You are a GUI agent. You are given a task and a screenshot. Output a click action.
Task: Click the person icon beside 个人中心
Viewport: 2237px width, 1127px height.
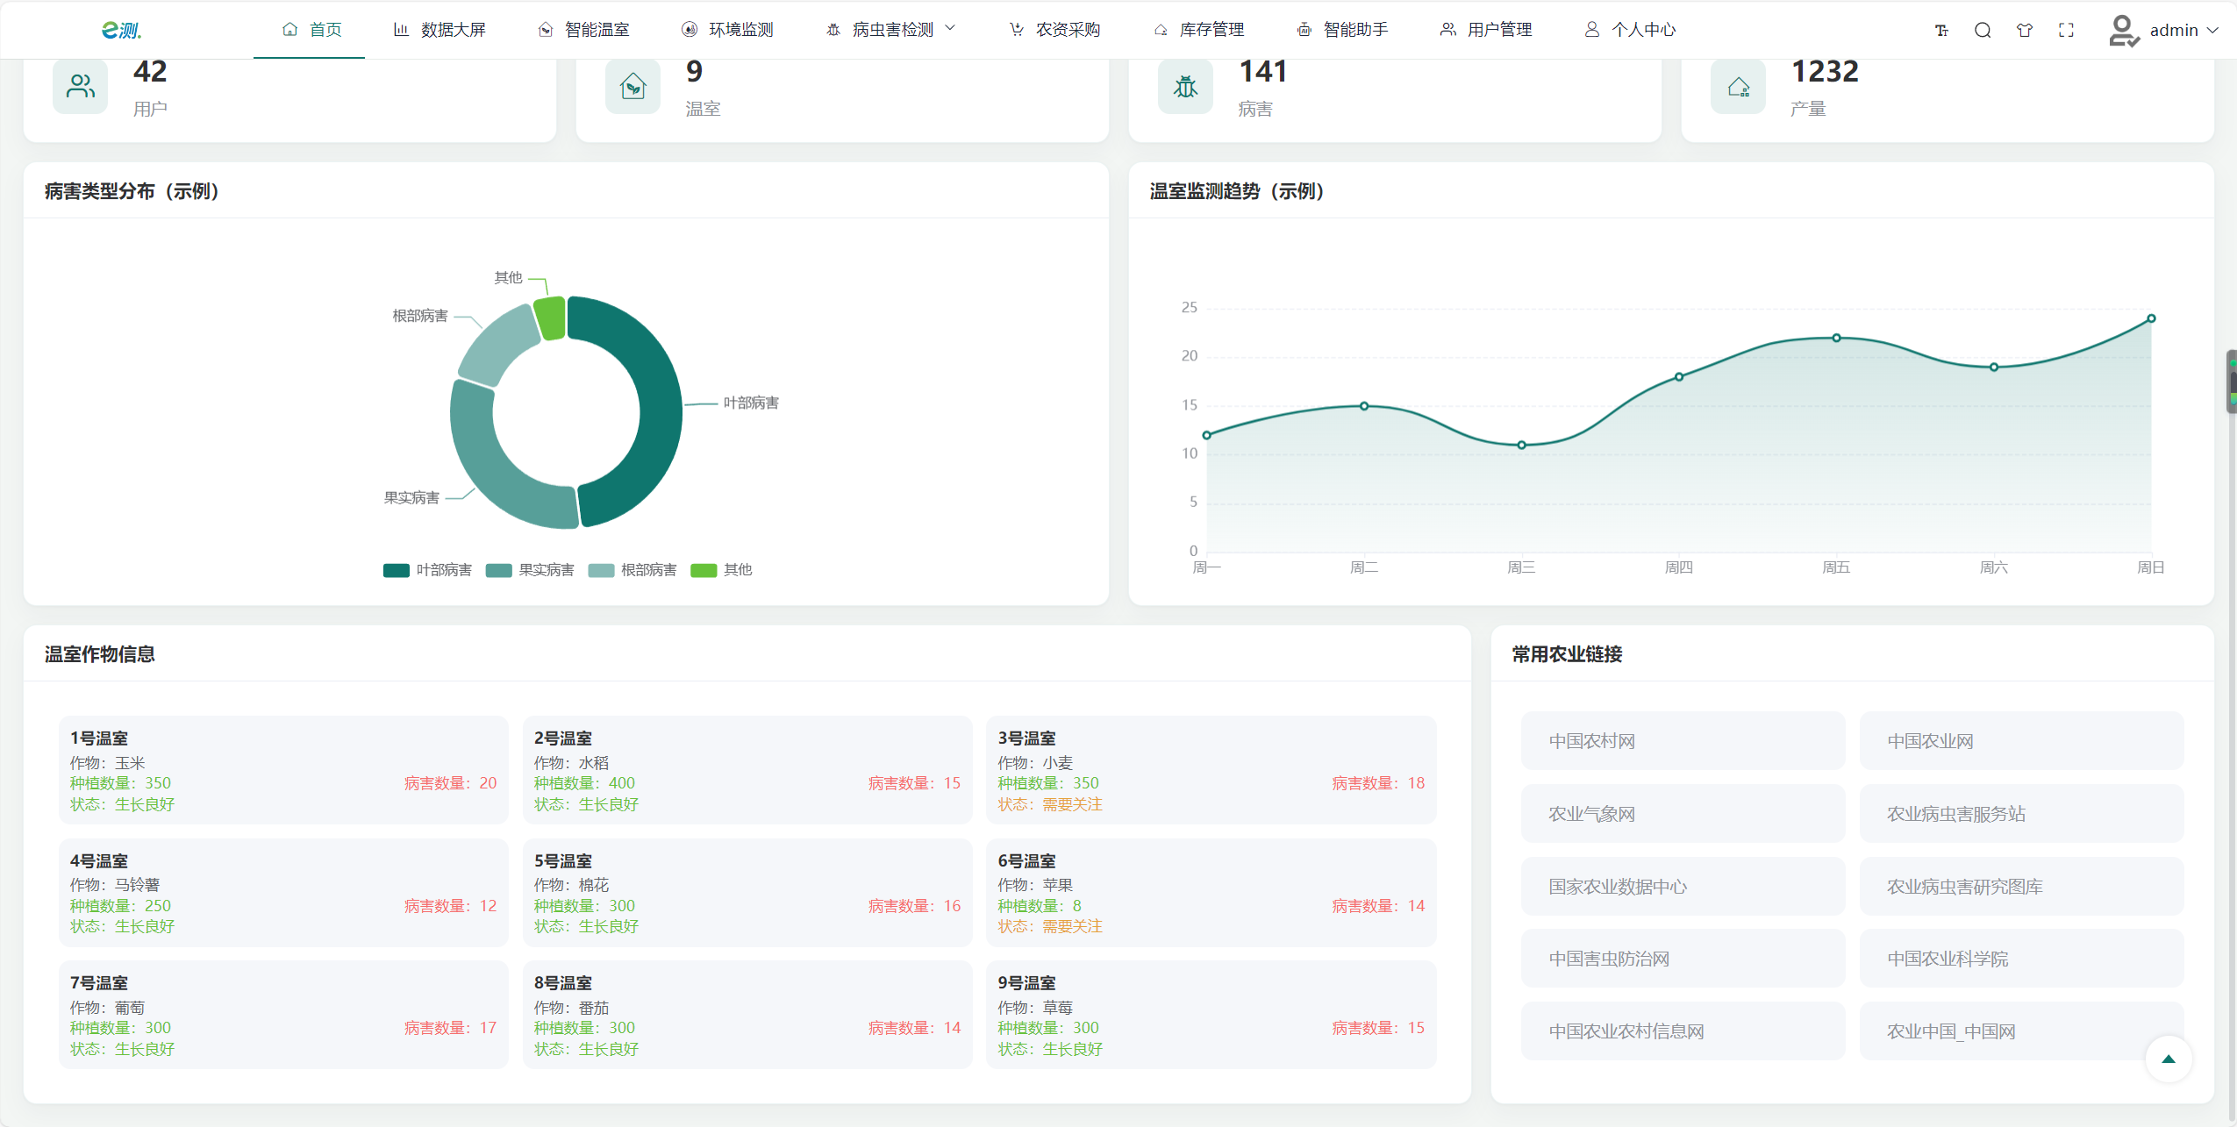[x=1591, y=30]
